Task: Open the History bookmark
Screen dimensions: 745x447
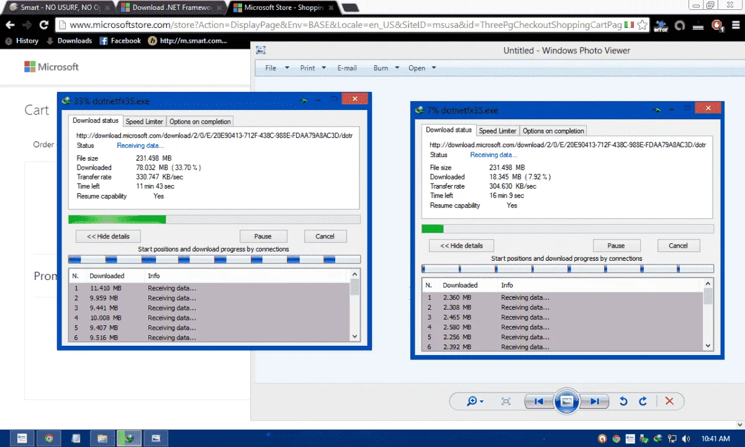Action: click(x=21, y=41)
